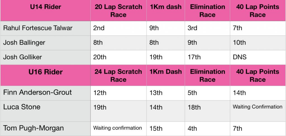This screenshot has height=136, width=286.
Task: Select the U16 1Km Dash header
Action: [166, 75]
